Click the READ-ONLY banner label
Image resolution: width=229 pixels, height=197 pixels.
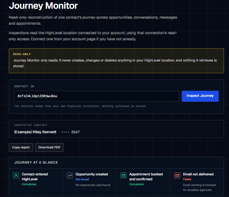click(22, 54)
